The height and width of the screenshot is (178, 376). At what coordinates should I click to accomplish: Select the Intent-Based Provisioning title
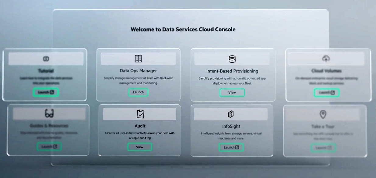[232, 71]
